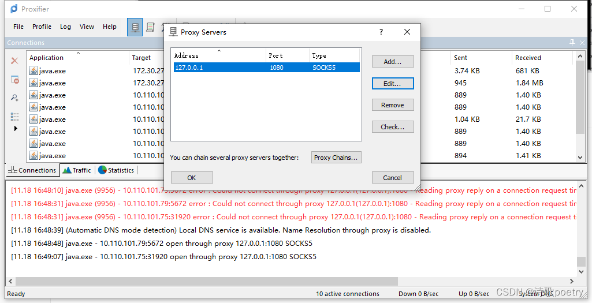This screenshot has height=303, width=592.
Task: Click the list-view icon in Connections sidebar
Action: pos(14,117)
